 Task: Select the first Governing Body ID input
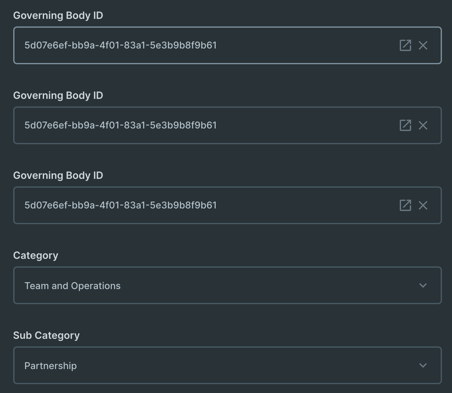(189, 45)
